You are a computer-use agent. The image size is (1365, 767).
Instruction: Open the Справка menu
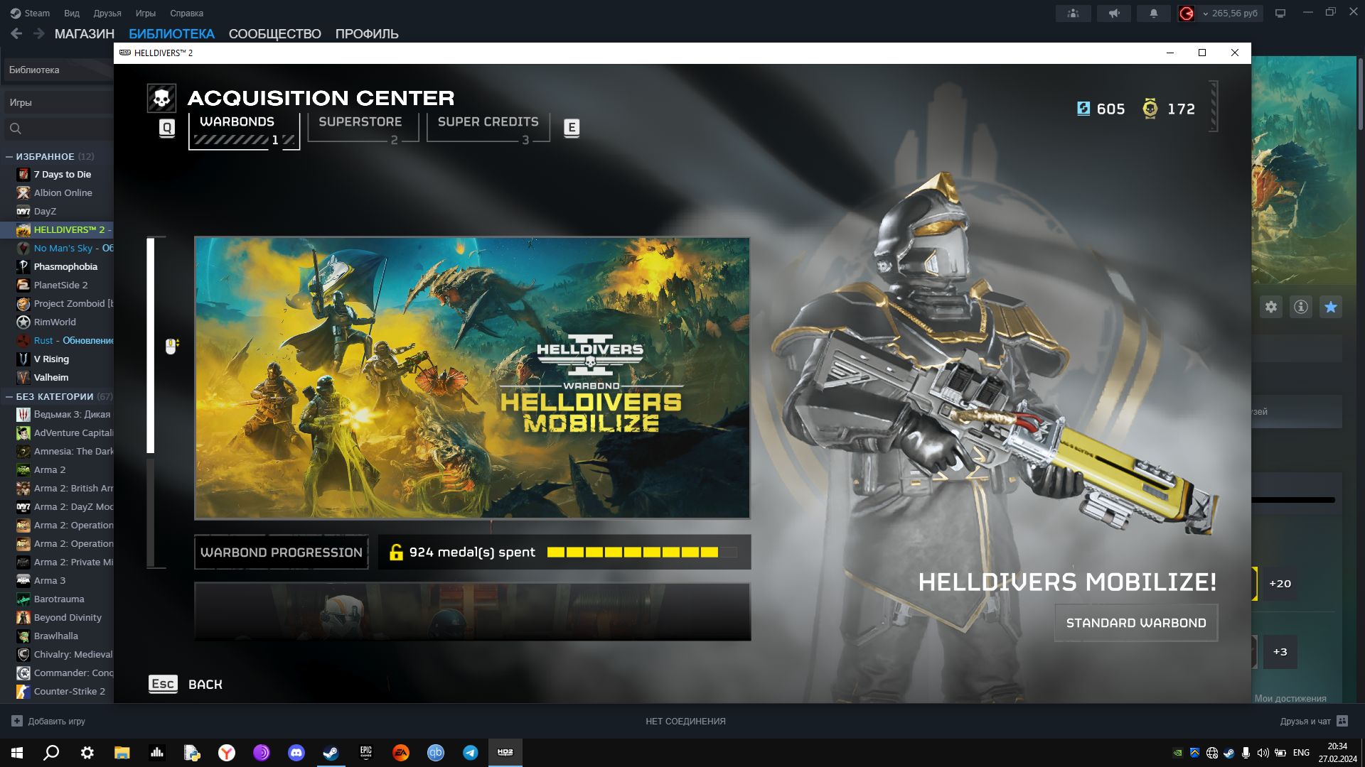pyautogui.click(x=186, y=13)
